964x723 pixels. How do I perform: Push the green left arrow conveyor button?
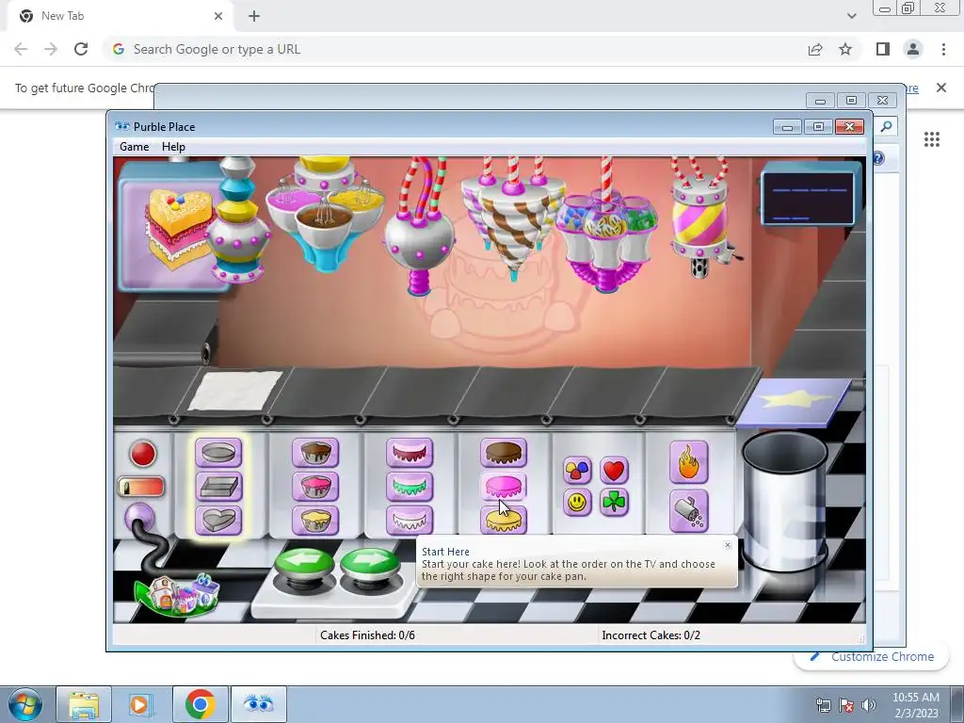(x=305, y=566)
